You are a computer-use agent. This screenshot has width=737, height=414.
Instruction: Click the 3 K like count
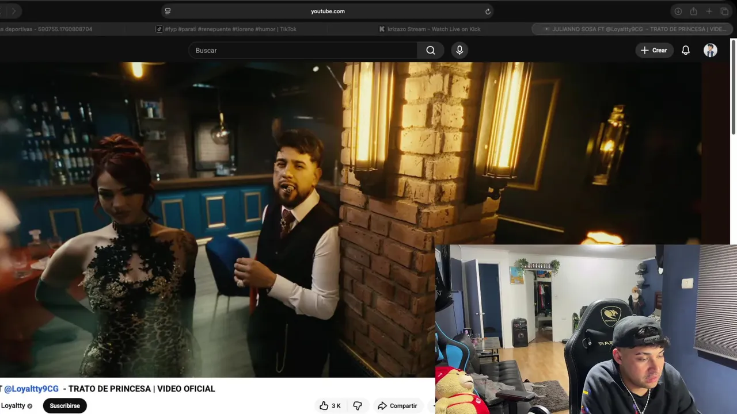click(x=336, y=406)
